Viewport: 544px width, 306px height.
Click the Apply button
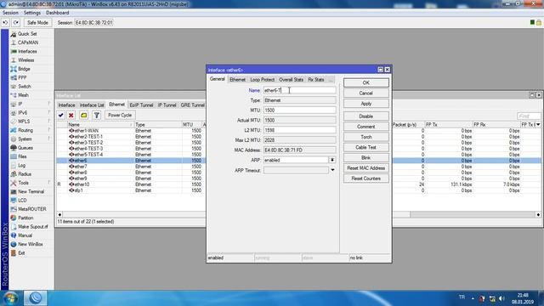[366, 104]
